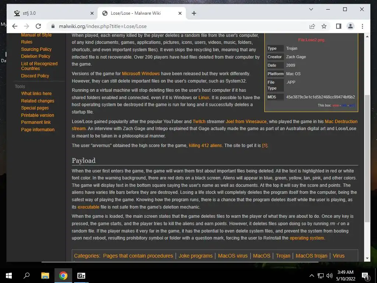Open Page information link

[x=38, y=129]
